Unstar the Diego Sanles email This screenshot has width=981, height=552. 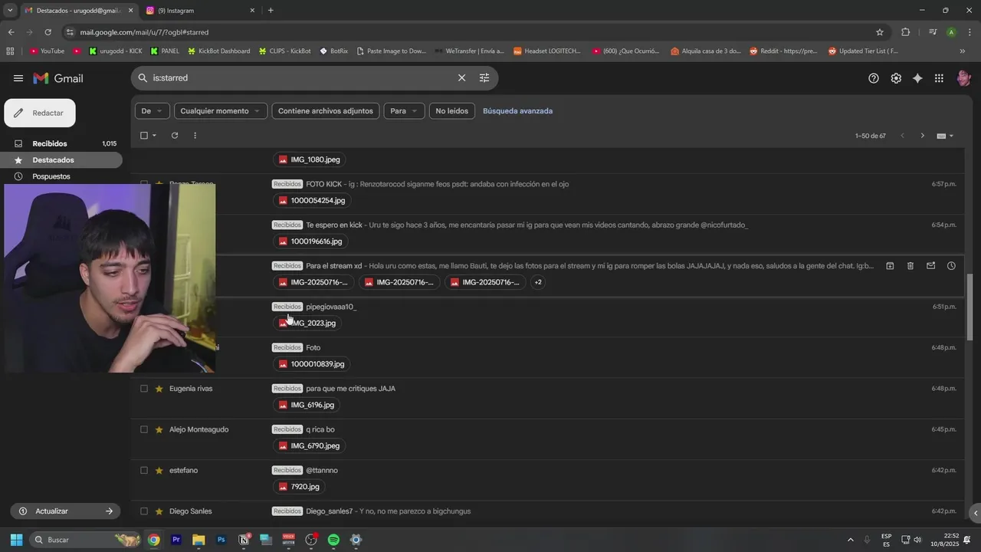click(159, 511)
